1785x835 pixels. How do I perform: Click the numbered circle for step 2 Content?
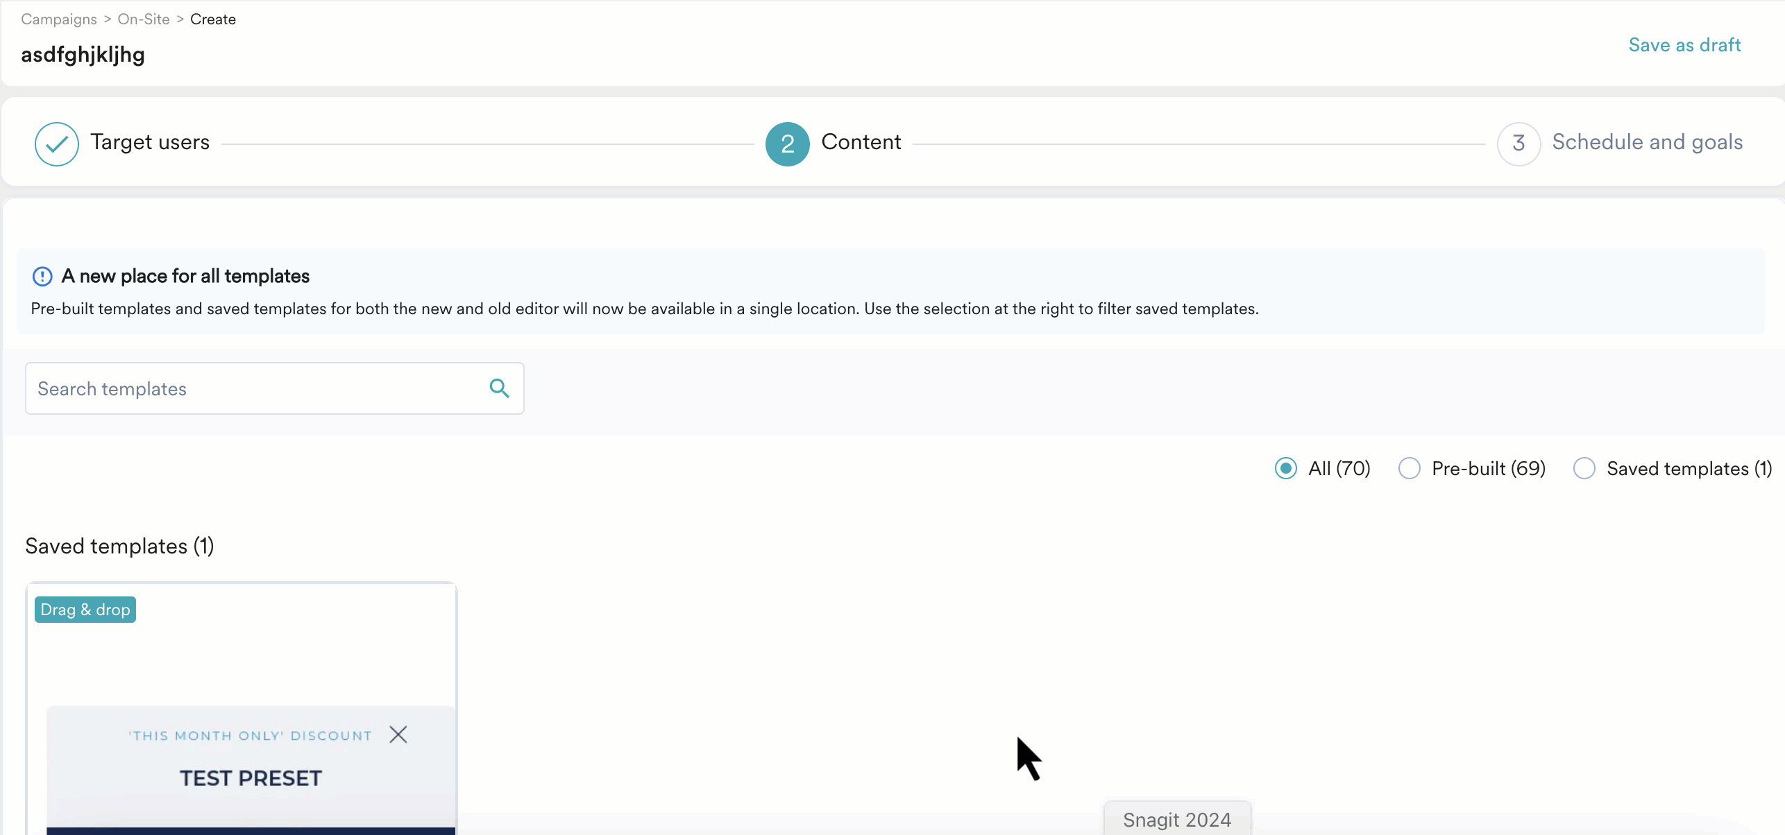pos(786,144)
